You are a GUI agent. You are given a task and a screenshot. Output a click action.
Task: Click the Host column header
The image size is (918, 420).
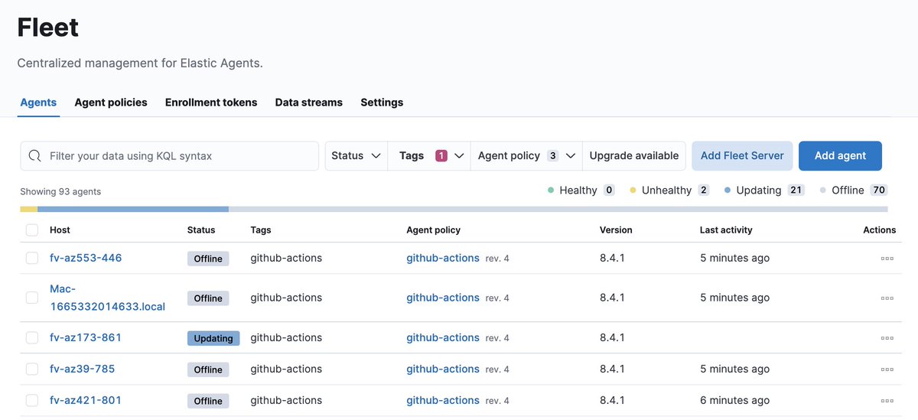(x=60, y=230)
